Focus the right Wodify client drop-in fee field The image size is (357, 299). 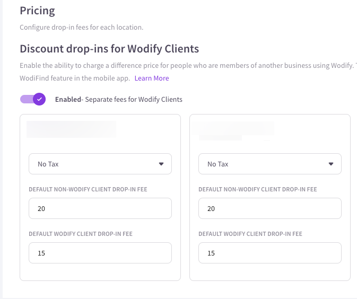269,253
